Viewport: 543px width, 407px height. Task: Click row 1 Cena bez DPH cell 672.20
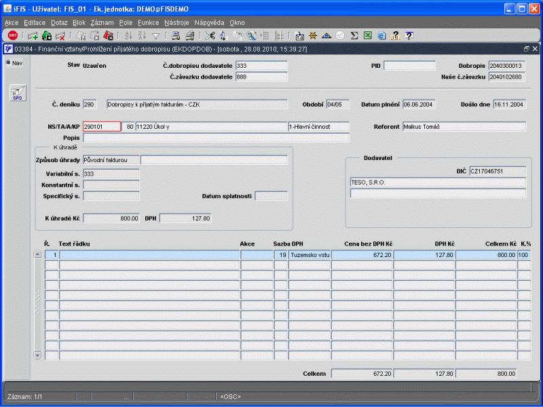362,255
